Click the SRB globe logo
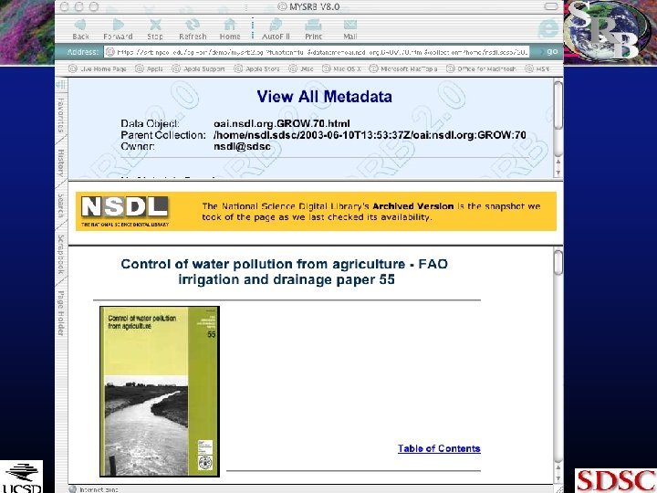Image resolution: width=657 pixels, height=493 pixels. point(608,30)
